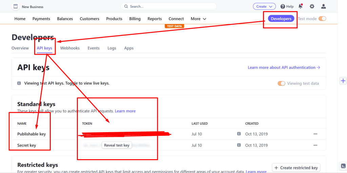Image resolution: width=347 pixels, height=173 pixels.
Task: Open more options for Publishable key
Action: click(315, 134)
